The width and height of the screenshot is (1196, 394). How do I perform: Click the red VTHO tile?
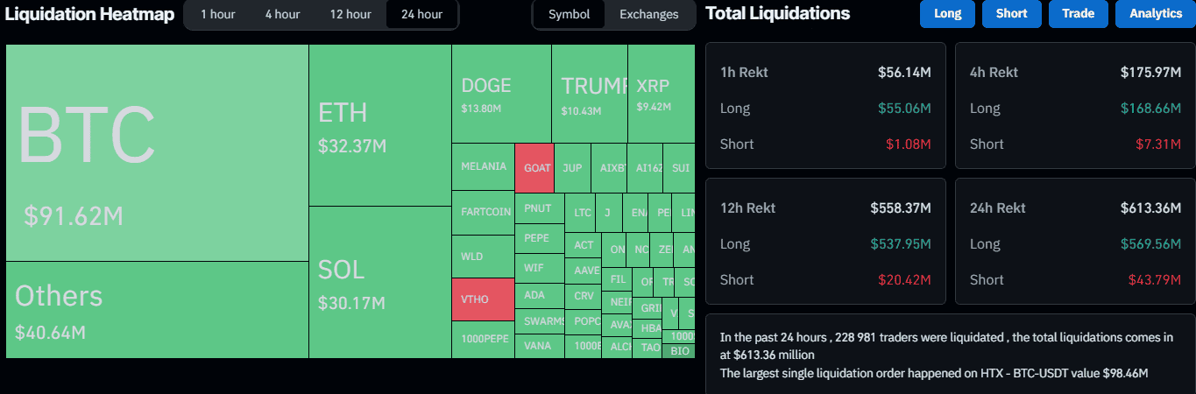pyautogui.click(x=482, y=299)
